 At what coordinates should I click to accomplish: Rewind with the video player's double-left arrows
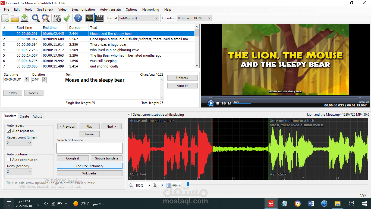pos(210,97)
